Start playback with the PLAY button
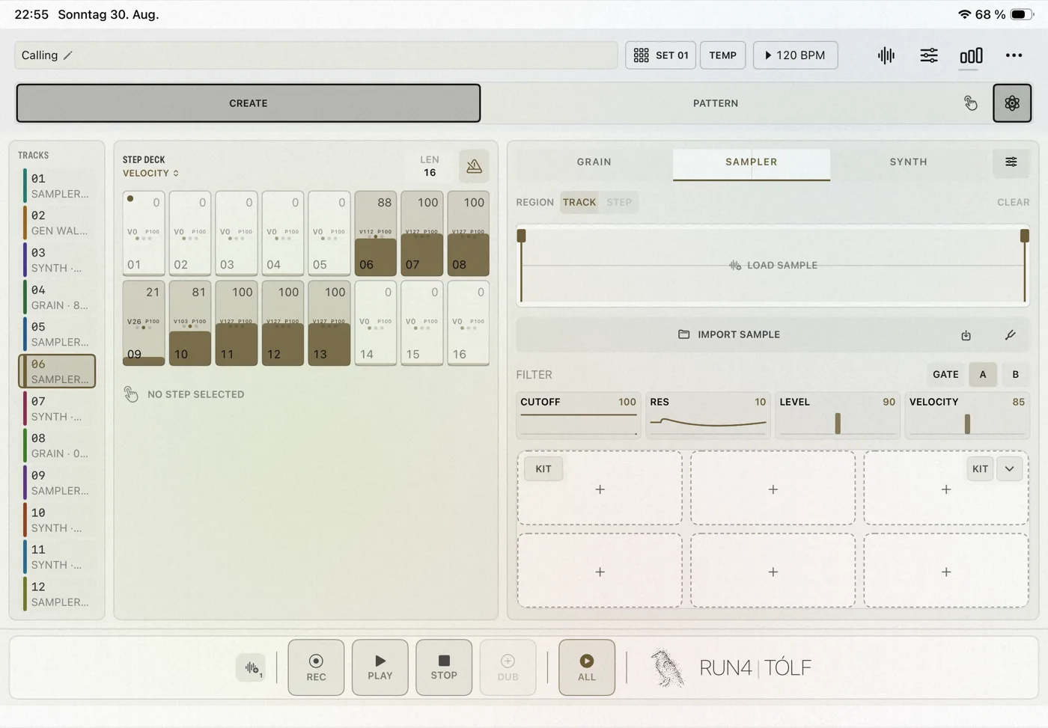Screen dimensions: 1048x728 click(380, 667)
